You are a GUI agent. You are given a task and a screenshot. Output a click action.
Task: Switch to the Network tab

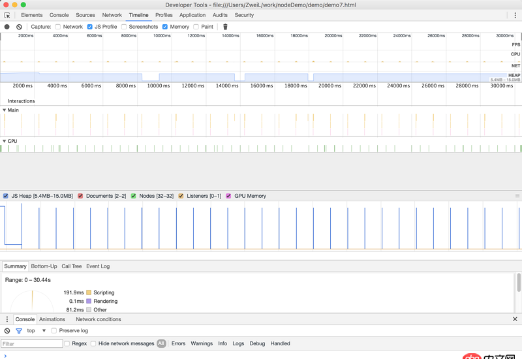click(x=112, y=15)
